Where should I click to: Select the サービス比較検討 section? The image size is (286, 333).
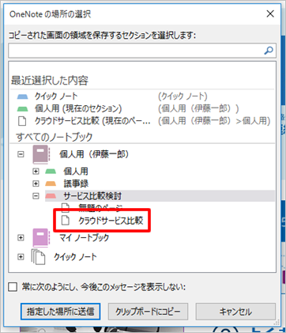[92, 196]
